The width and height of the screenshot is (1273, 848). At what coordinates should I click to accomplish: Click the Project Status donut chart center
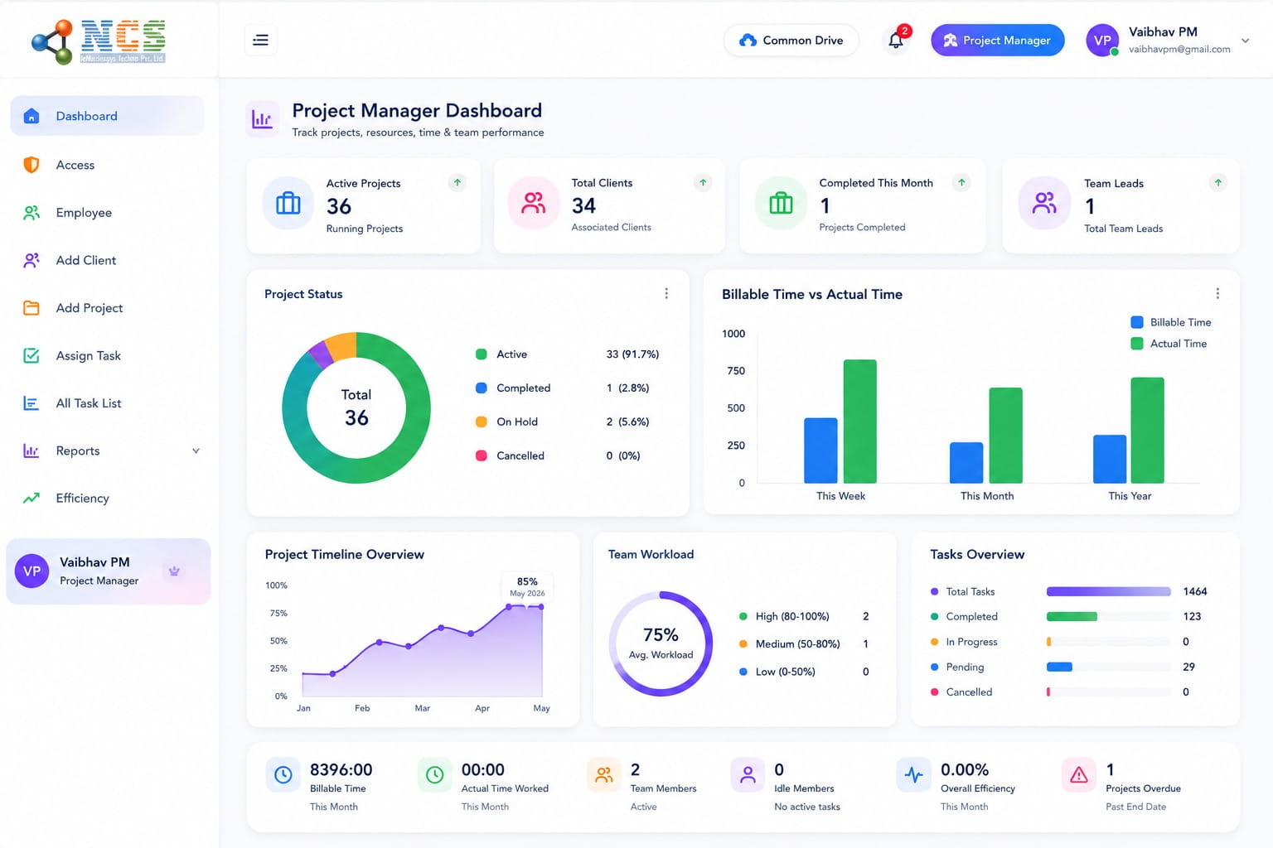click(x=356, y=407)
